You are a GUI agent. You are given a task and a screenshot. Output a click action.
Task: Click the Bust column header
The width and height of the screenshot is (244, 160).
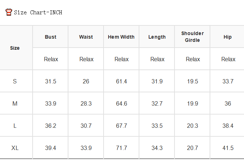coord(51,37)
